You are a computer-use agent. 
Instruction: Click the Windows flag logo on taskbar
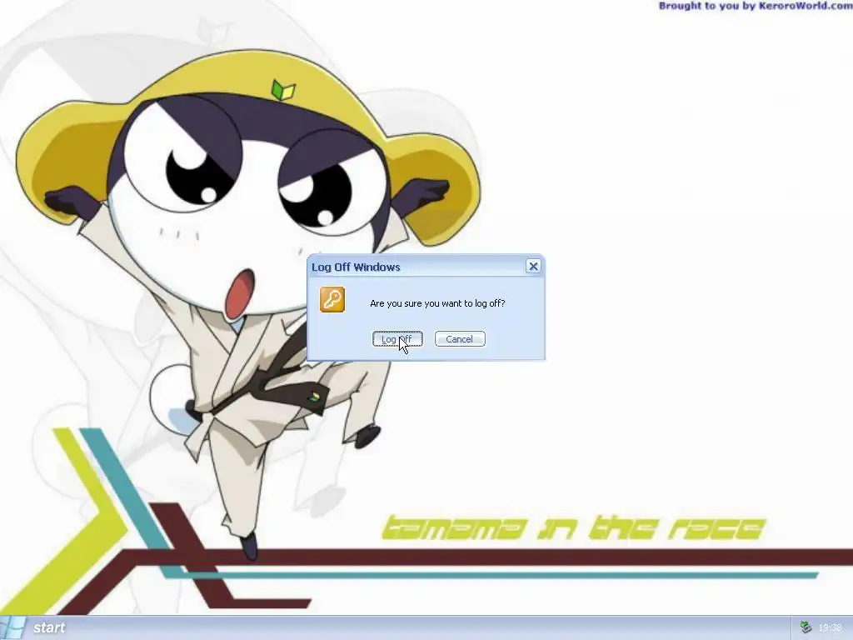pyautogui.click(x=12, y=628)
